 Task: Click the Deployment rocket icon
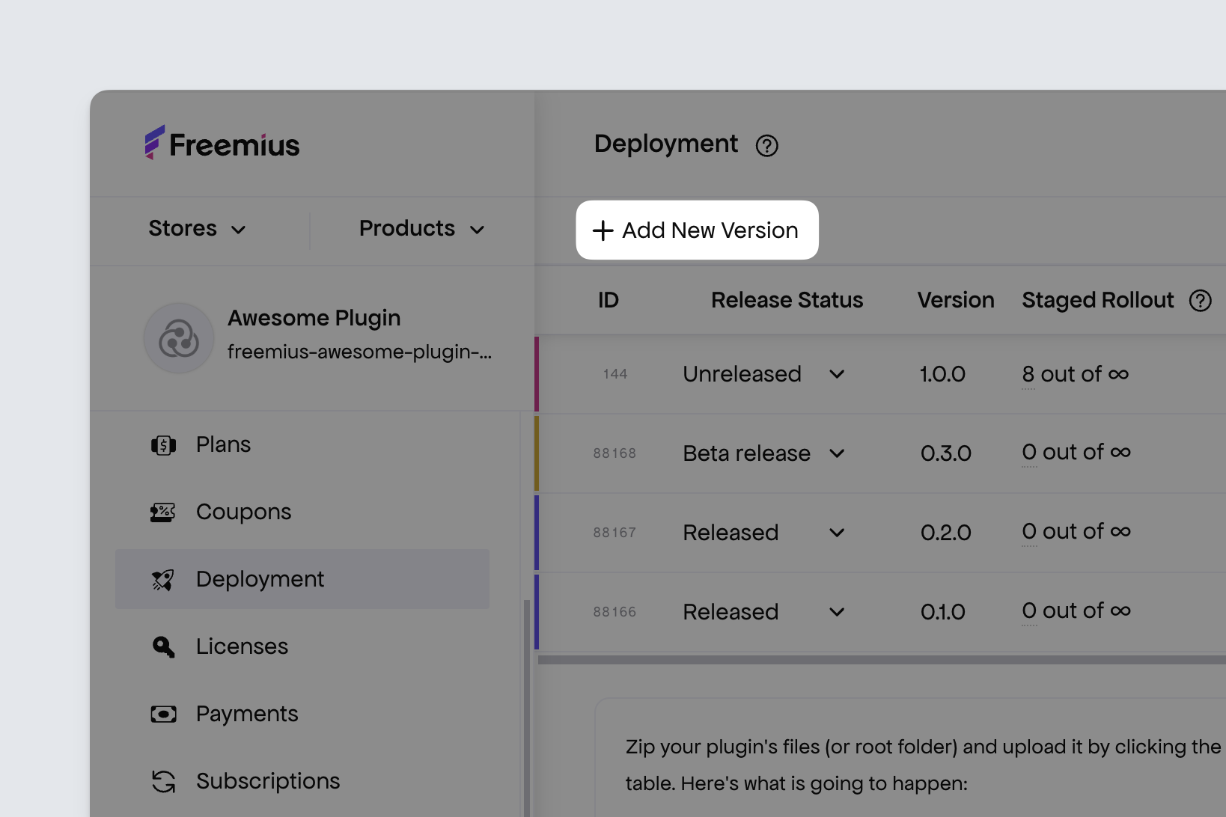163,580
